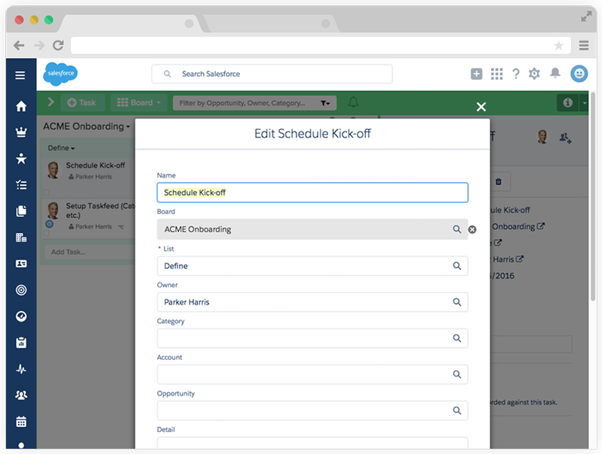Open the crown icon in the sidebar
The image size is (602, 454).
click(21, 132)
